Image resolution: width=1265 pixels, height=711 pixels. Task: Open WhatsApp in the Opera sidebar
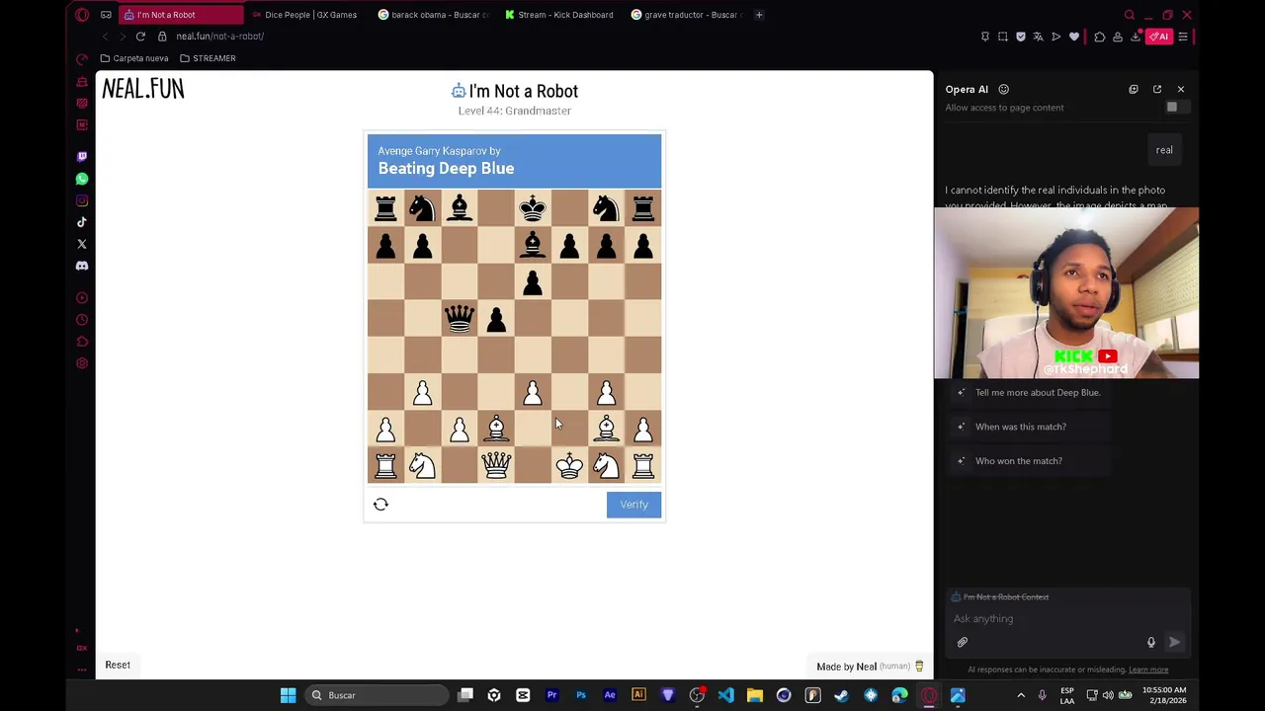pyautogui.click(x=82, y=179)
